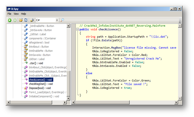The height and width of the screenshot is (117, 194).
Task: Select btnAbout_Click(object, EventArgs) node
Action: coord(48,67)
